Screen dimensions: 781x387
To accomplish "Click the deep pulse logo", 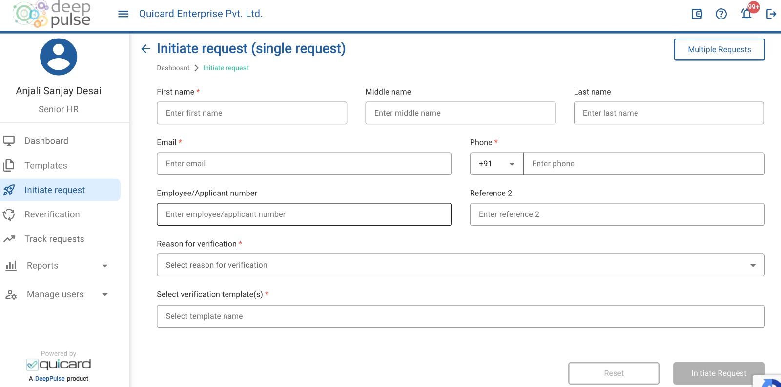I will 52,14.
